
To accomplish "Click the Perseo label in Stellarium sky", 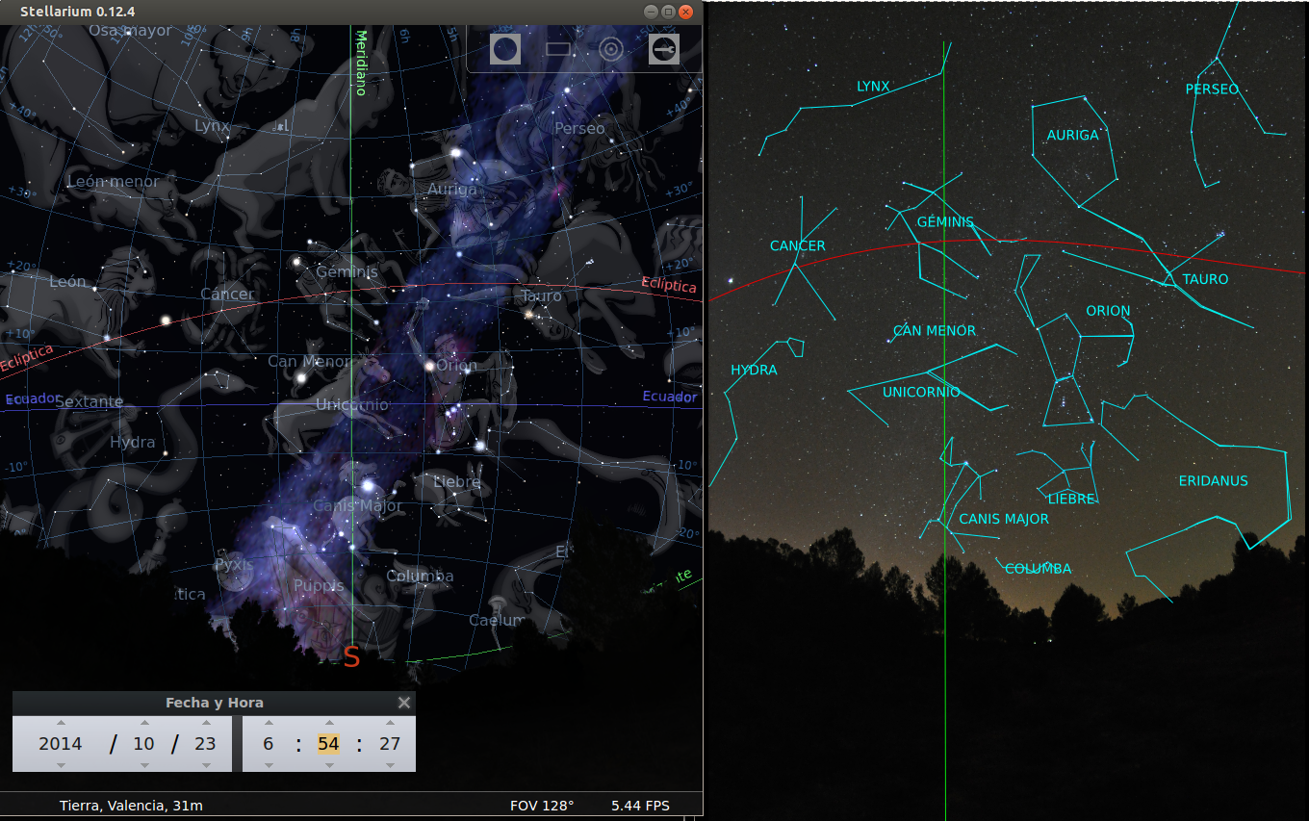I will 579,129.
